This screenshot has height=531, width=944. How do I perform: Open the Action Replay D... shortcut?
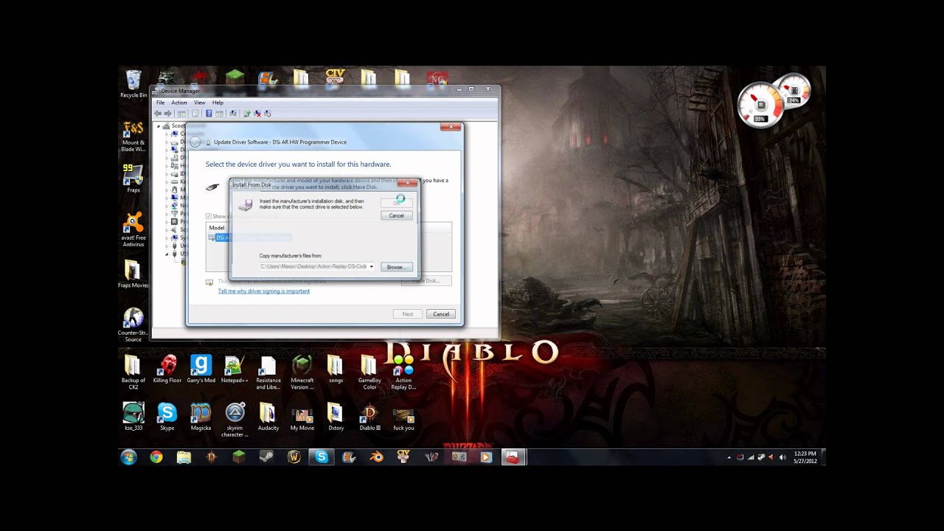tap(403, 372)
